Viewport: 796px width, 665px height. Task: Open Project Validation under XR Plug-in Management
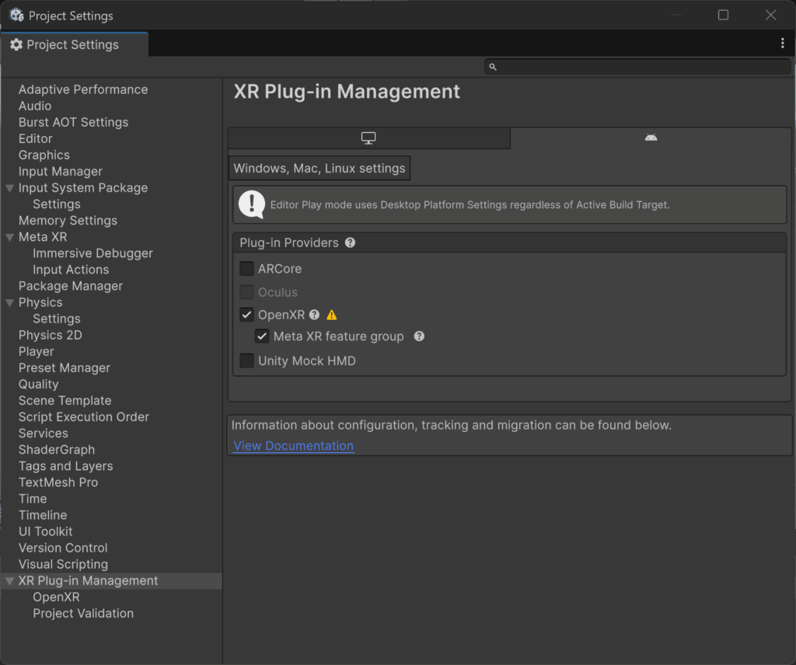83,614
